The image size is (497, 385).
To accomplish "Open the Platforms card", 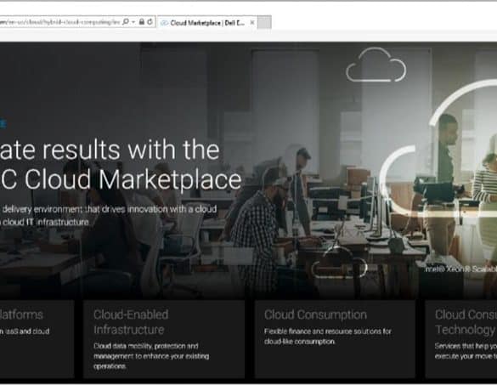I will pos(37,339).
